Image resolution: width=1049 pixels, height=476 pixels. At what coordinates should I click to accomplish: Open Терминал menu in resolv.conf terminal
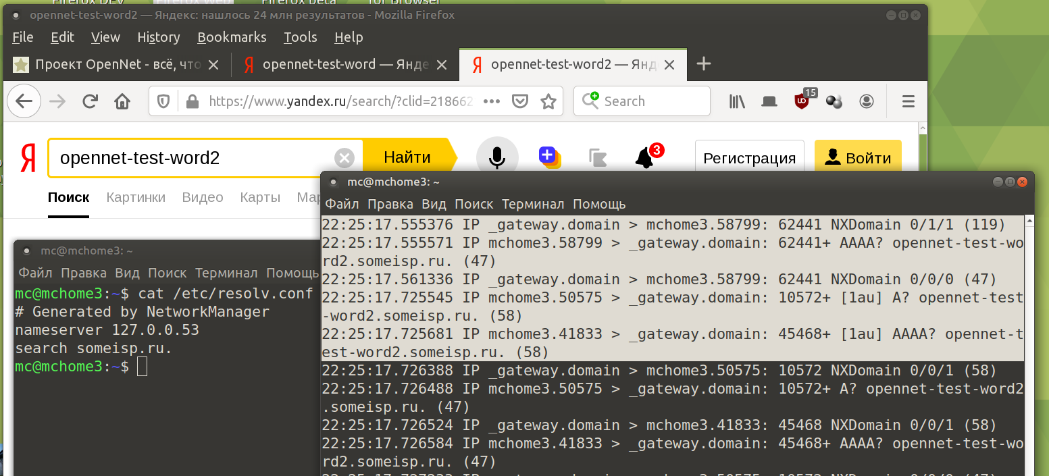(x=226, y=273)
